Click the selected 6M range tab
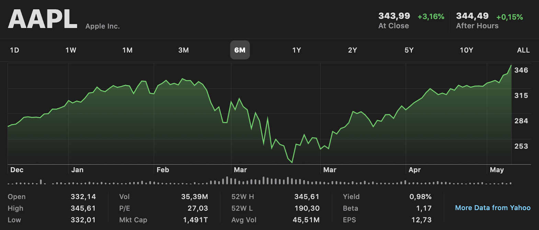The width and height of the screenshot is (539, 230). click(240, 50)
